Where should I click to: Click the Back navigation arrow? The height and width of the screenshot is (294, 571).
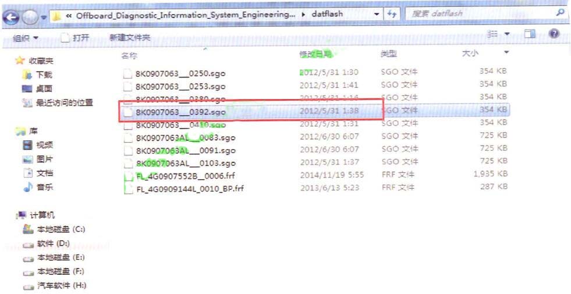(10, 17)
